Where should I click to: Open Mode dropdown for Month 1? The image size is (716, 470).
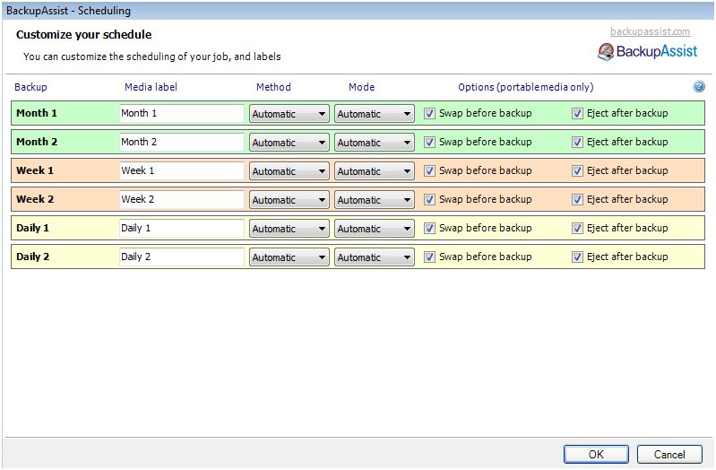pos(375,114)
